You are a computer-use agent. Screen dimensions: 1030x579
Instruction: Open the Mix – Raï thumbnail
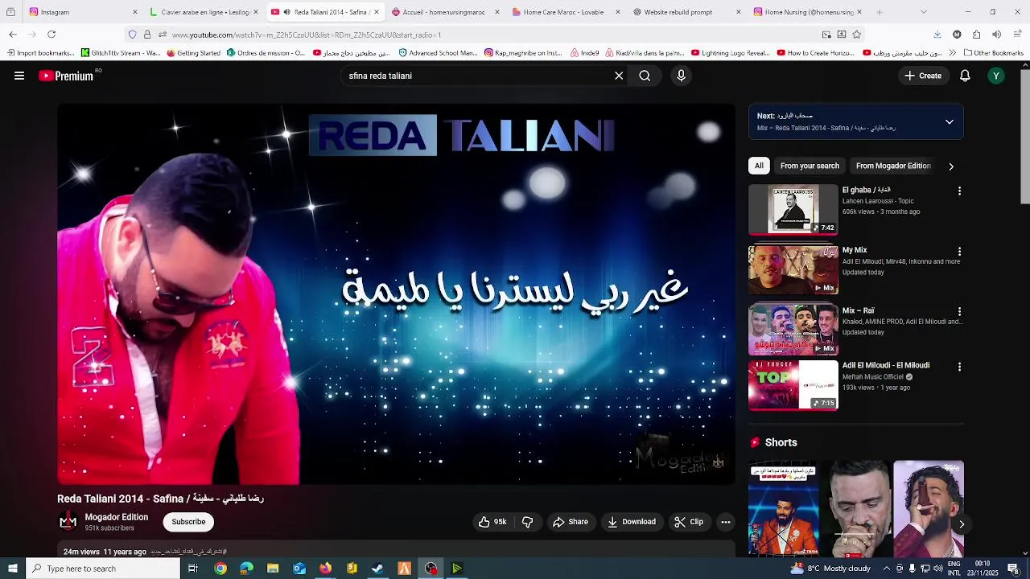[x=793, y=330]
